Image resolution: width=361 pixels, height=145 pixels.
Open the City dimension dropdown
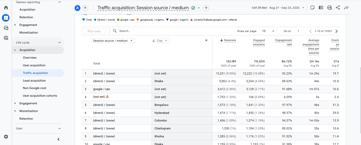click(162, 41)
